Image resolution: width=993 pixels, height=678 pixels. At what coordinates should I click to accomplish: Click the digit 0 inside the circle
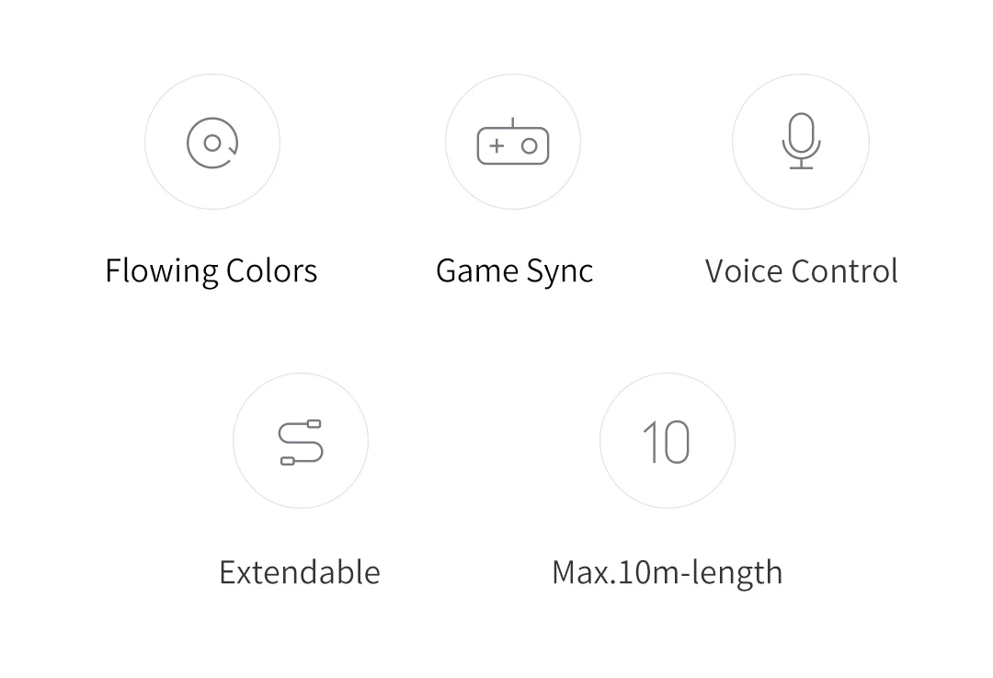pyautogui.click(x=677, y=442)
